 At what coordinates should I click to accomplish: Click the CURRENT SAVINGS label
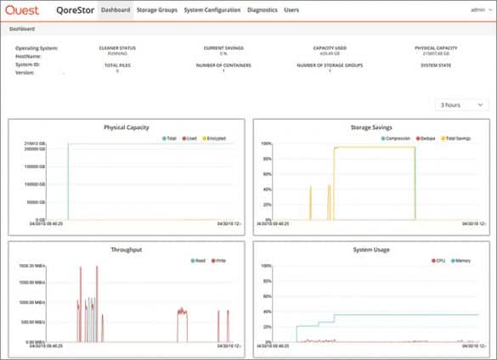coord(223,48)
